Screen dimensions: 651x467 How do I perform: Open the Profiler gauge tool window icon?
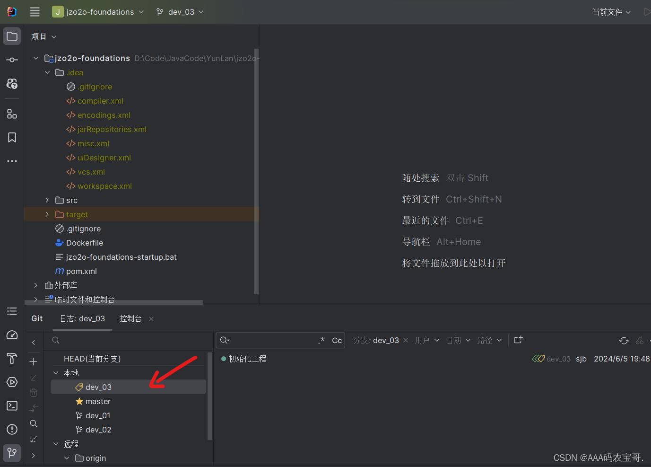tap(12, 335)
